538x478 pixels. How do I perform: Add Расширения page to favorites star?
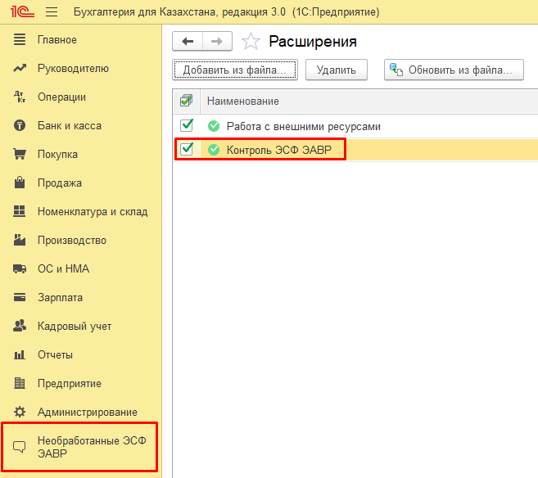(x=252, y=41)
